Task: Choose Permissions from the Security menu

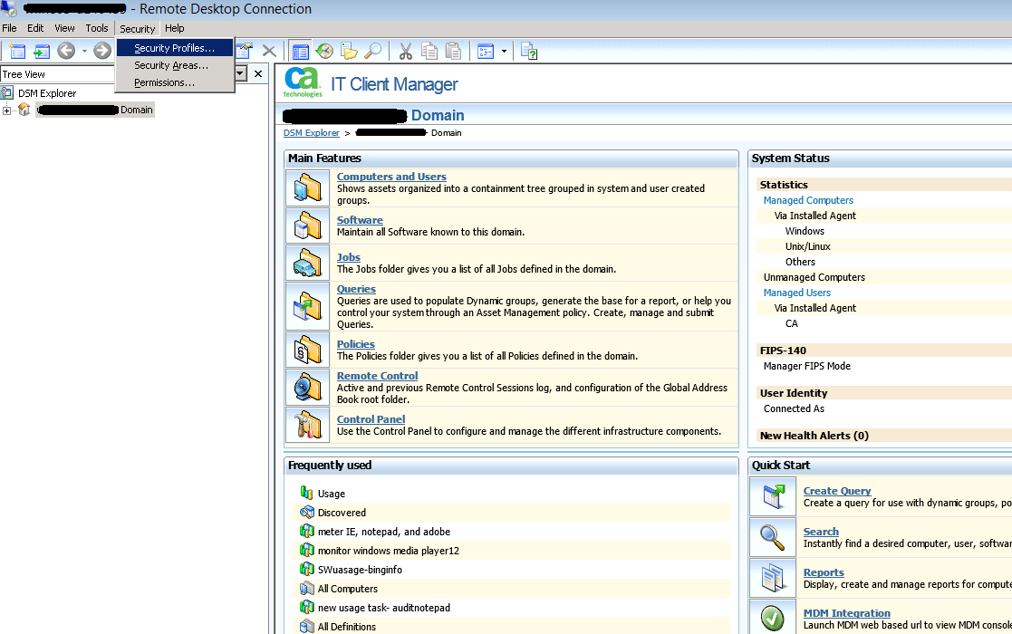Action: [164, 82]
